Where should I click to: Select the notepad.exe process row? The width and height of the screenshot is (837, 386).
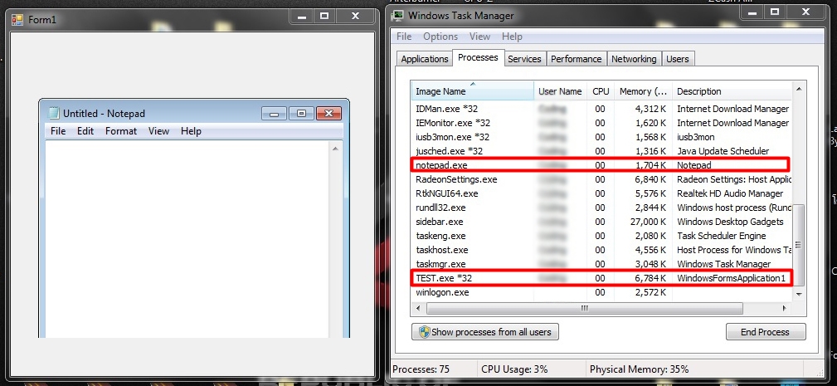pos(601,165)
